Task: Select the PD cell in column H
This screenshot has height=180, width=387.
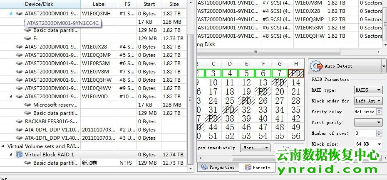Action: coord(296,73)
